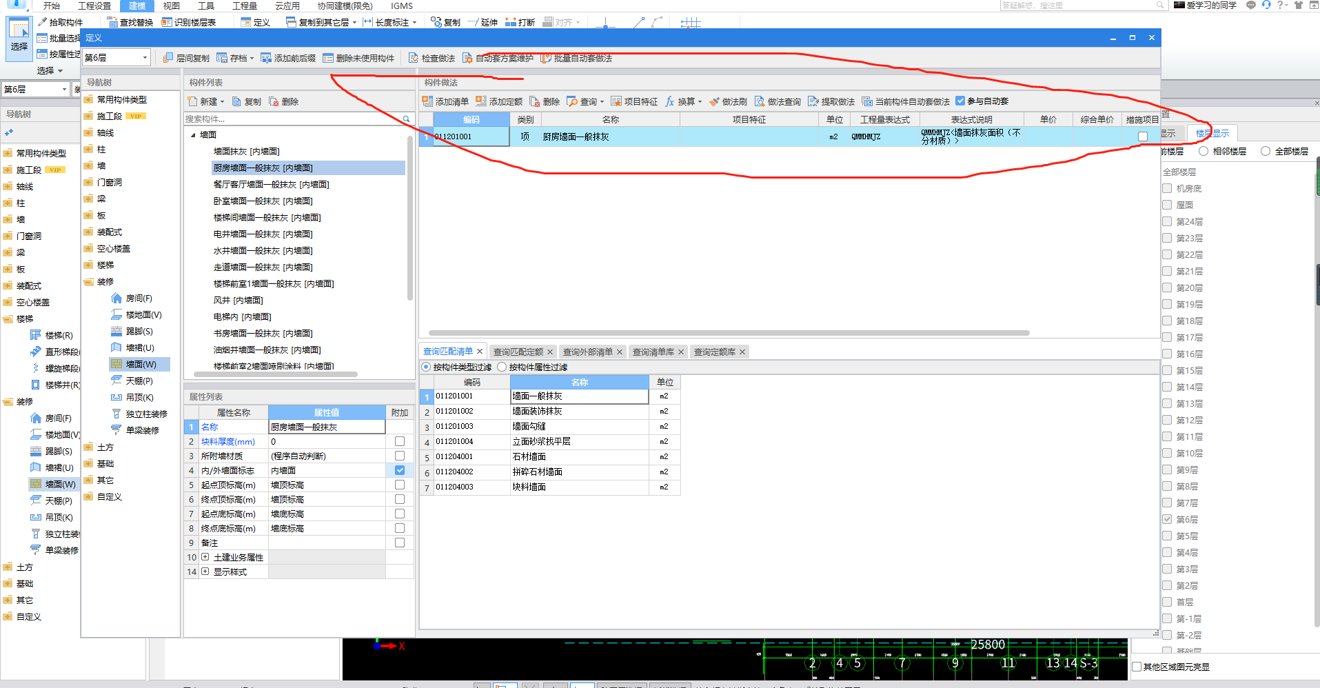
Task: Click 批量自动套做法 icon
Action: pyautogui.click(x=547, y=58)
